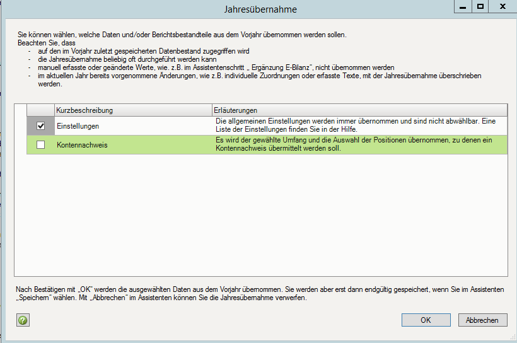Click the Einstellungen explanation text cell
The width and height of the screenshot is (517, 343).
click(x=359, y=125)
